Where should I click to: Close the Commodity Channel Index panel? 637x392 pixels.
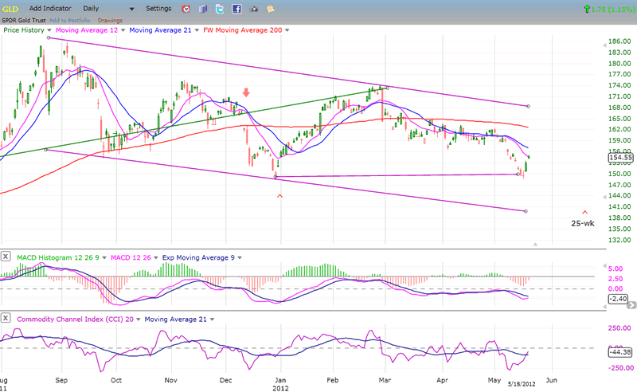[6, 319]
